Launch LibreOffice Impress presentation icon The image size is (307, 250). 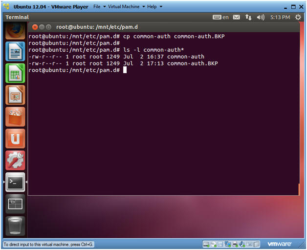pos(15,95)
